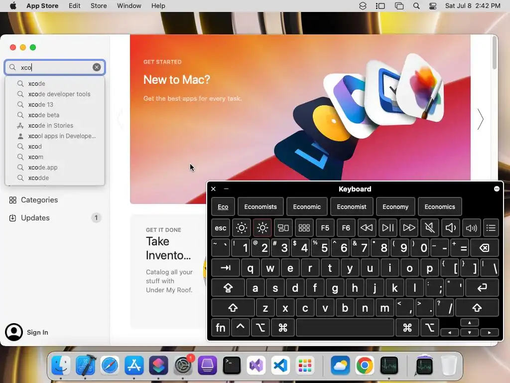Viewport: 510px width, 383px height.
Task: Click the Launchpad grid key
Action: tap(304, 227)
